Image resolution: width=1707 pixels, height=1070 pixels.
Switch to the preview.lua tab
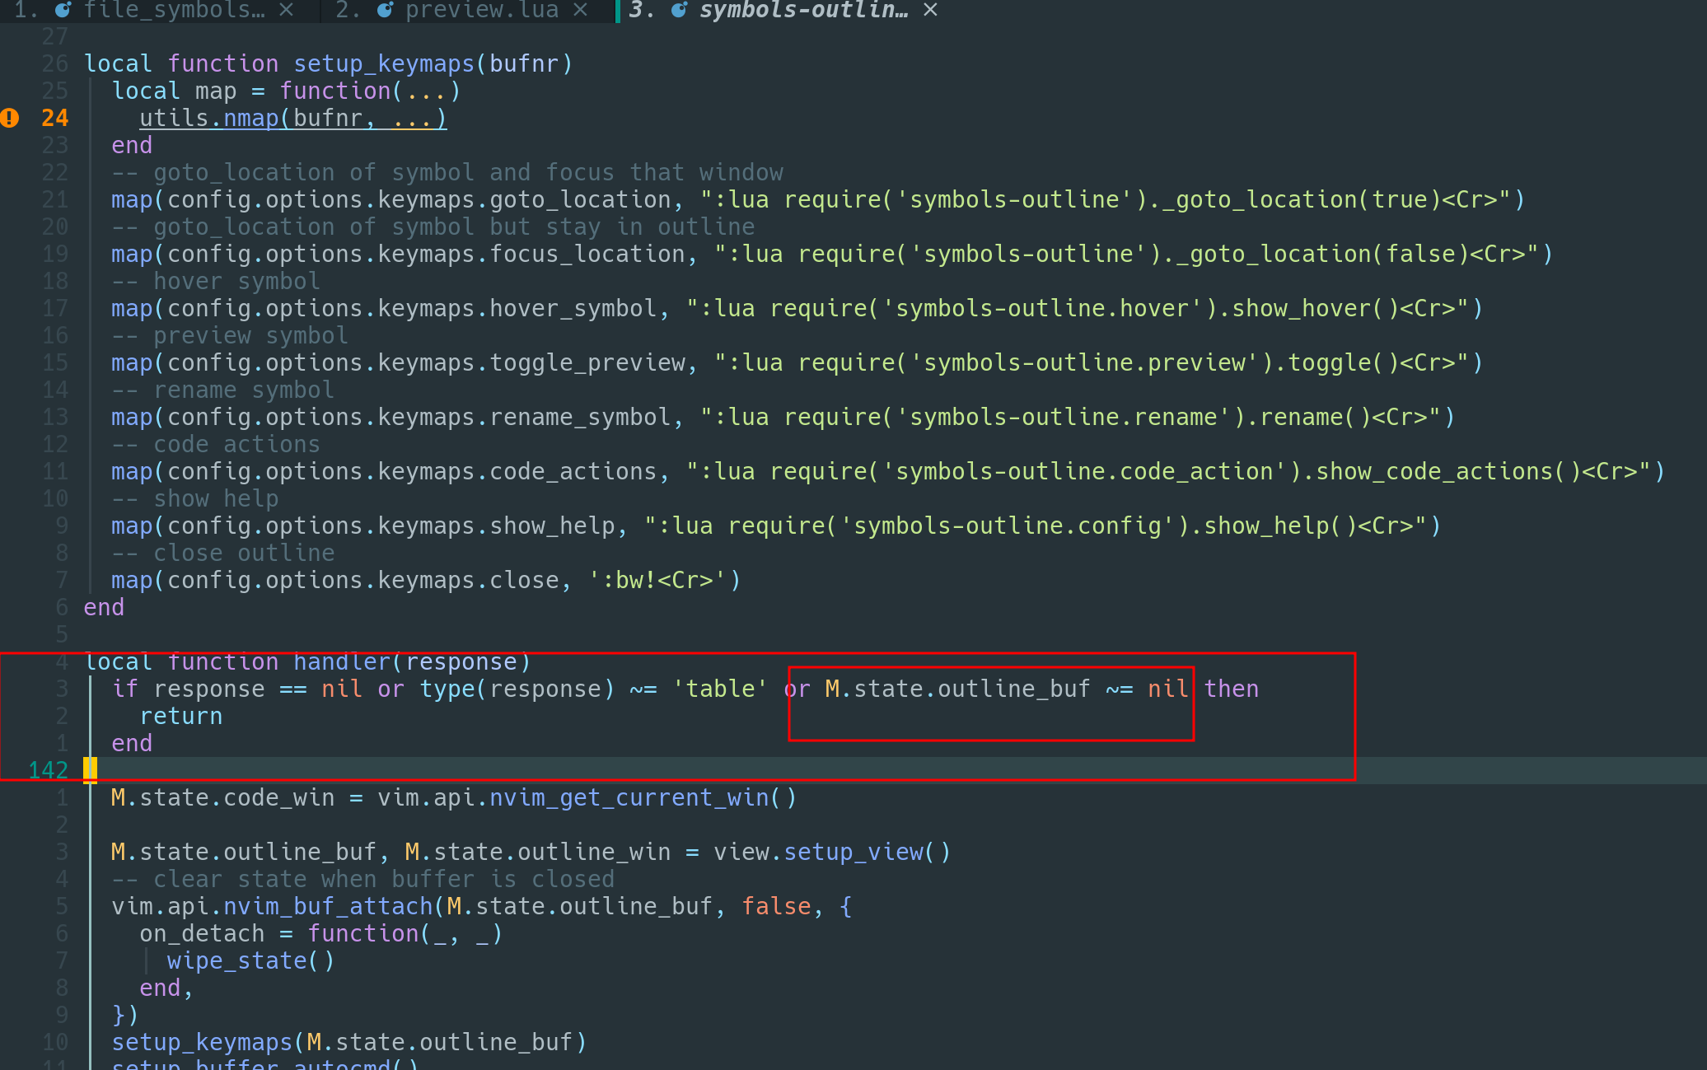click(x=481, y=10)
